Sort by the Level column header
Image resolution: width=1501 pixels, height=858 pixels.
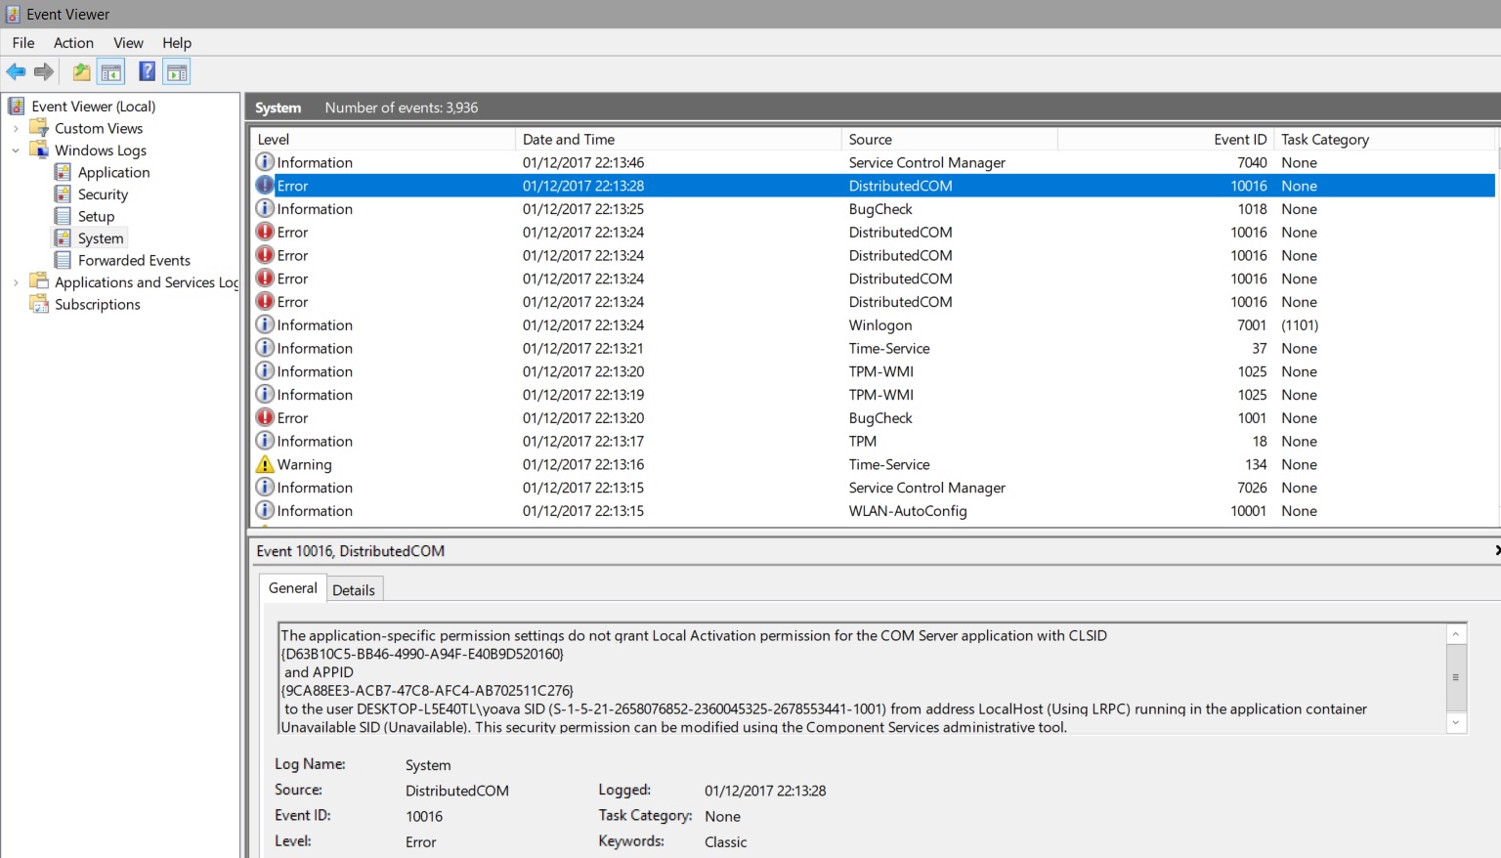click(383, 140)
